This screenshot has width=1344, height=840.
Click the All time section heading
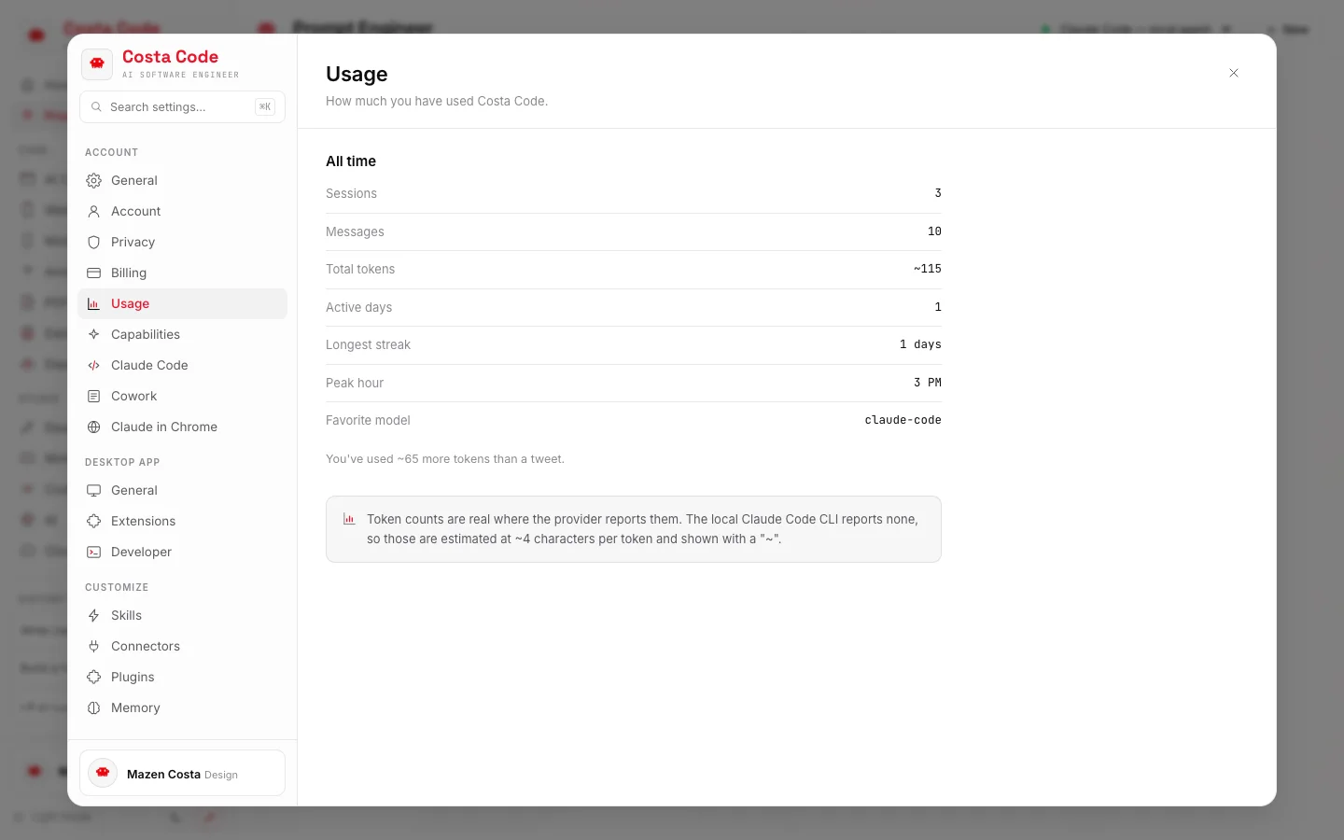pyautogui.click(x=351, y=161)
